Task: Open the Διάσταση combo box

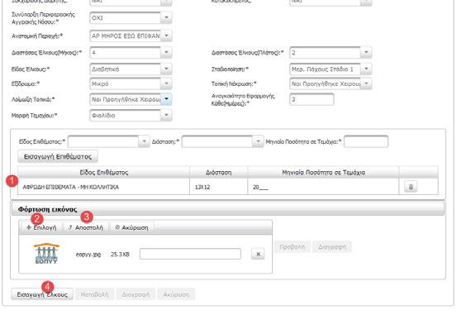Action: [222, 141]
